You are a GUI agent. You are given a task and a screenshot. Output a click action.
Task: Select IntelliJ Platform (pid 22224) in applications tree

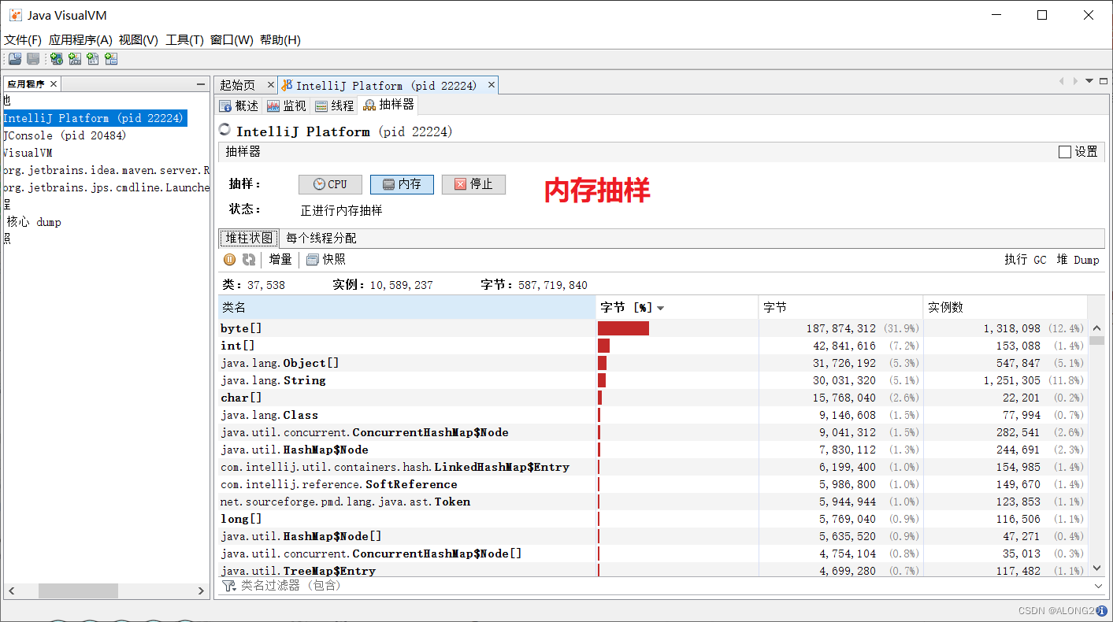coord(95,118)
